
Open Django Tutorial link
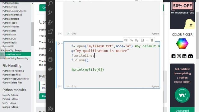[x=10, y=107]
